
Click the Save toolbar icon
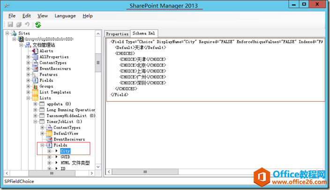click(10, 24)
